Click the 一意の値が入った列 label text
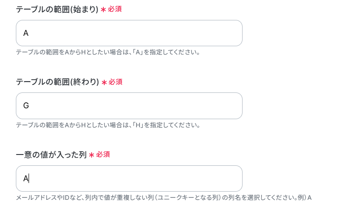The width and height of the screenshot is (345, 222). 51,155
